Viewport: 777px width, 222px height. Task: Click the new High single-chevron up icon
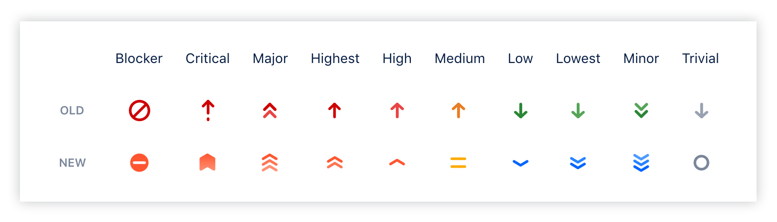[x=397, y=162]
